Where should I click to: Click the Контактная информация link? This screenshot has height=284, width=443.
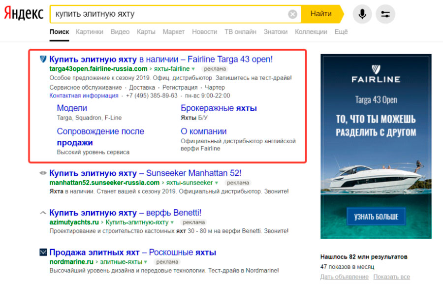(84, 96)
